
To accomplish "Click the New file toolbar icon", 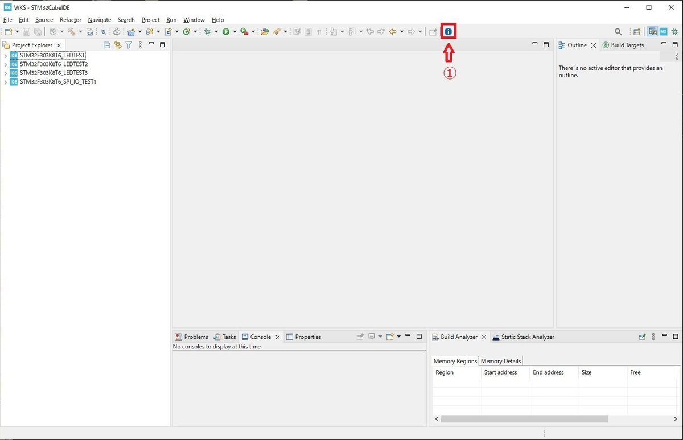I will 9,32.
